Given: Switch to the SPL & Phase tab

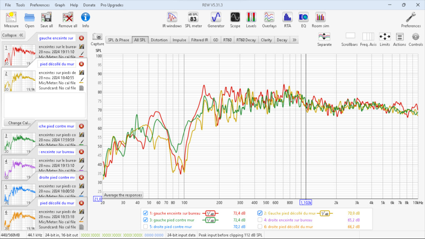Looking at the screenshot, I should pos(118,40).
